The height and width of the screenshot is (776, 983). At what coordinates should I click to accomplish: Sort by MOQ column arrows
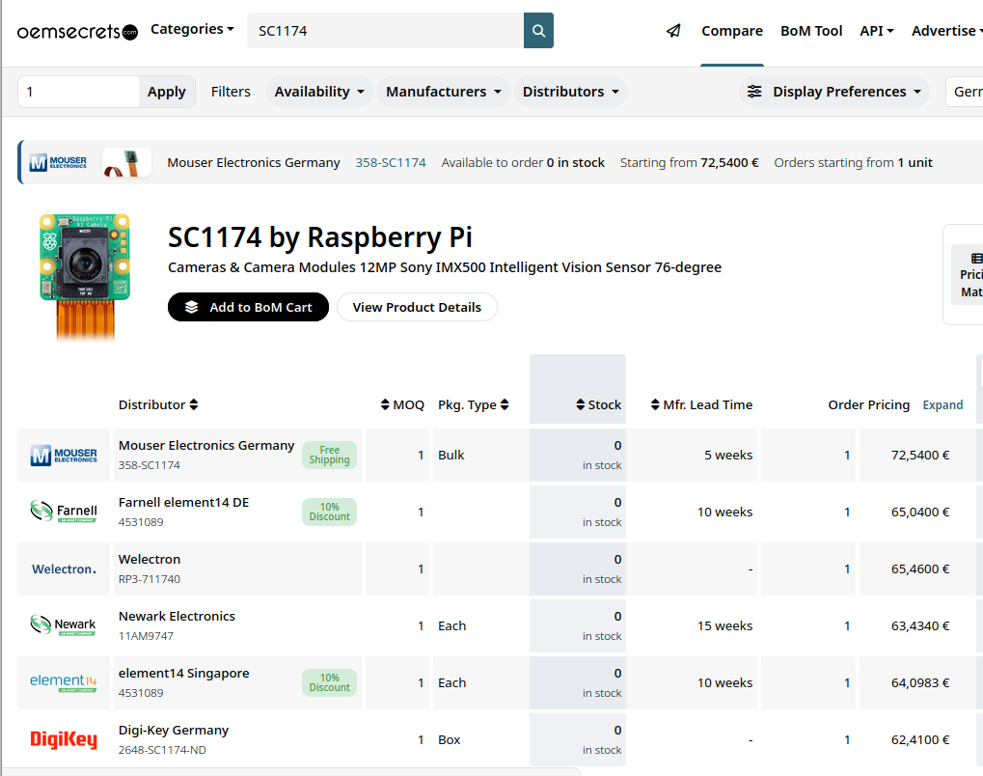385,404
